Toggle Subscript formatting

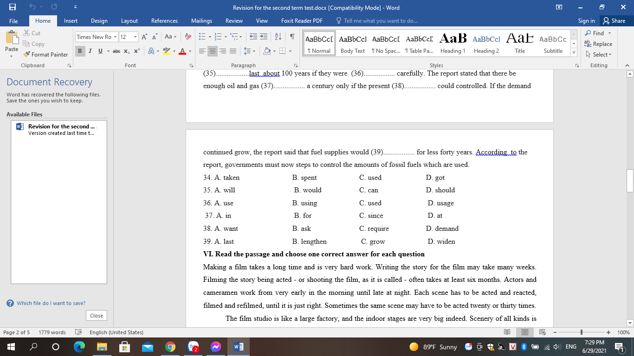pyautogui.click(x=127, y=51)
